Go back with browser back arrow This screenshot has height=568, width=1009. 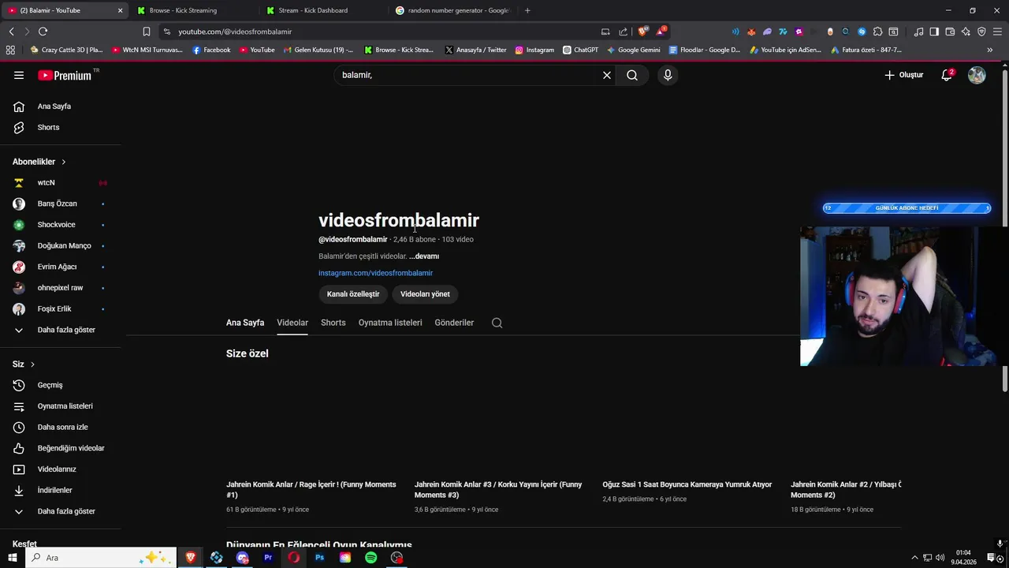[11, 32]
